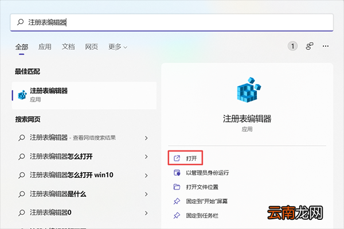The image size is (344, 229).
Task: Switch to the 应用 tab
Action: click(45, 46)
